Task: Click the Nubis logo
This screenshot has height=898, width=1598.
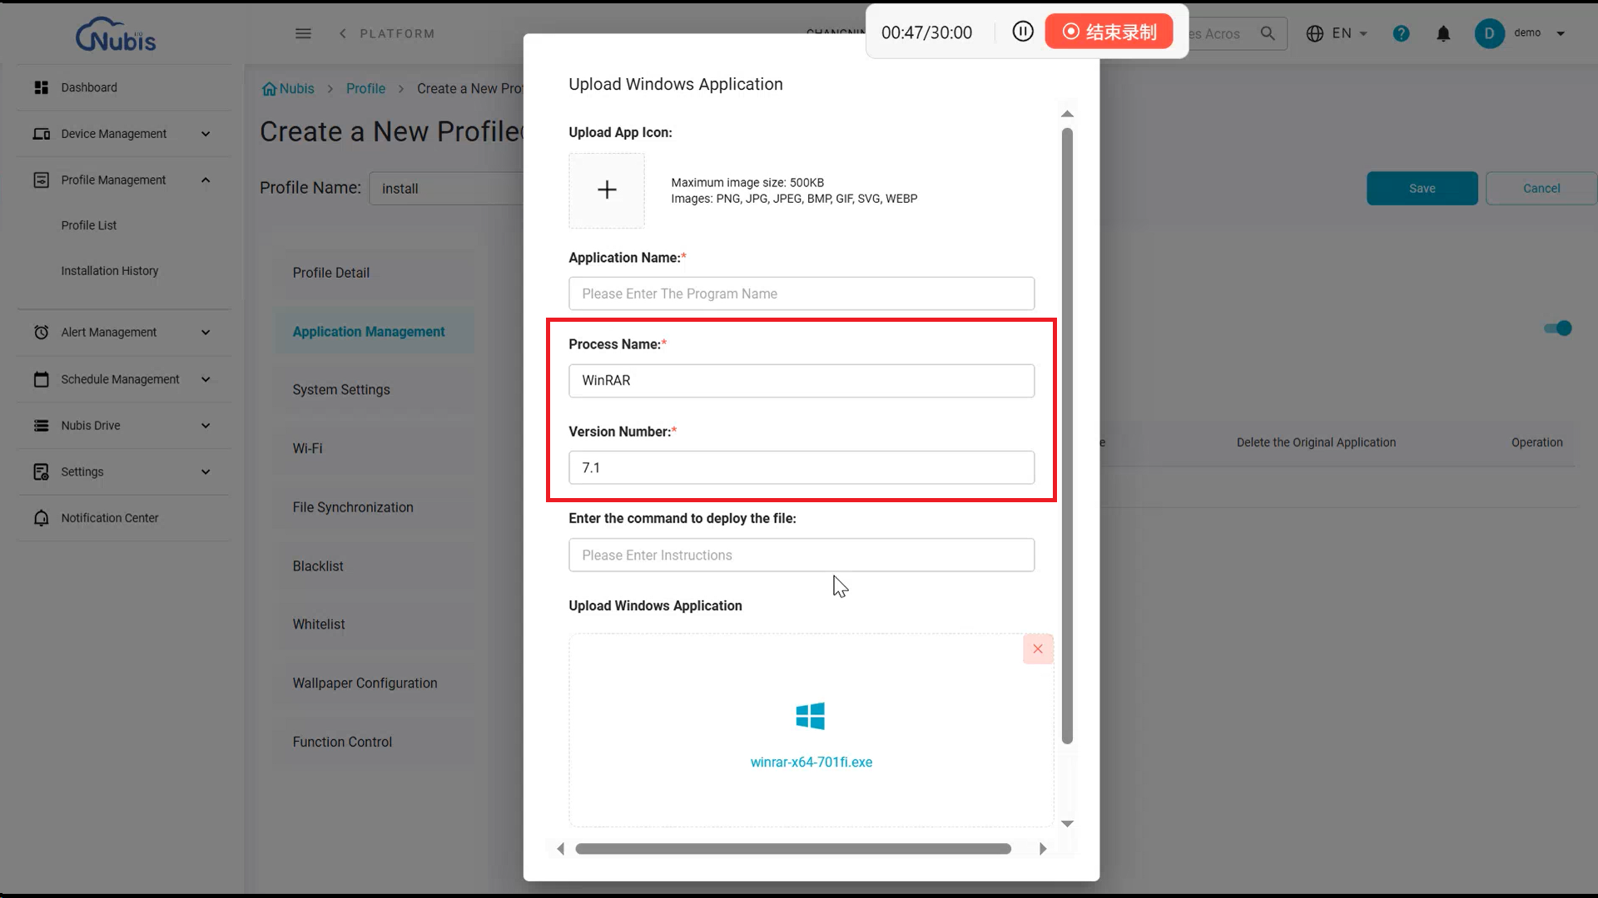Action: [x=116, y=35]
